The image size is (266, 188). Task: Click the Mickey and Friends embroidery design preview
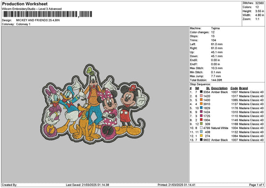95,104
